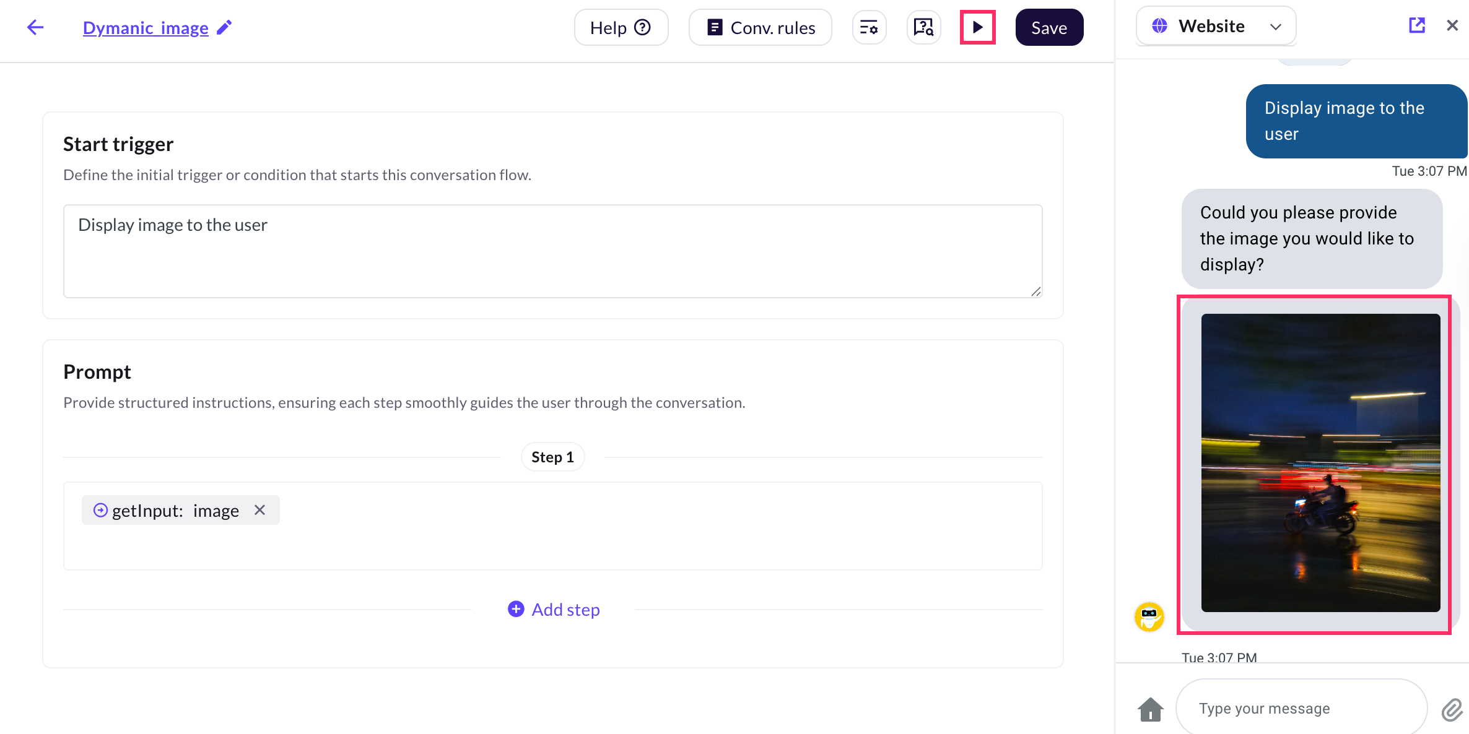
Task: Open the Help button
Action: (x=621, y=27)
